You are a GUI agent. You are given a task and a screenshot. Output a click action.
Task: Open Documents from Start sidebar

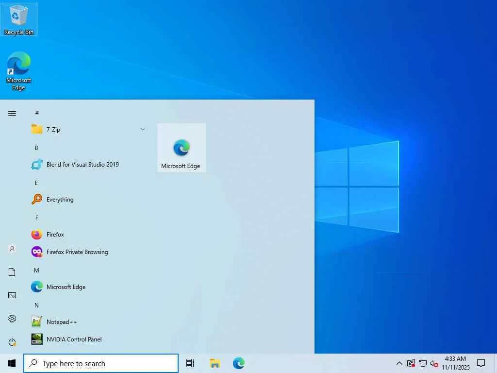[x=12, y=272]
